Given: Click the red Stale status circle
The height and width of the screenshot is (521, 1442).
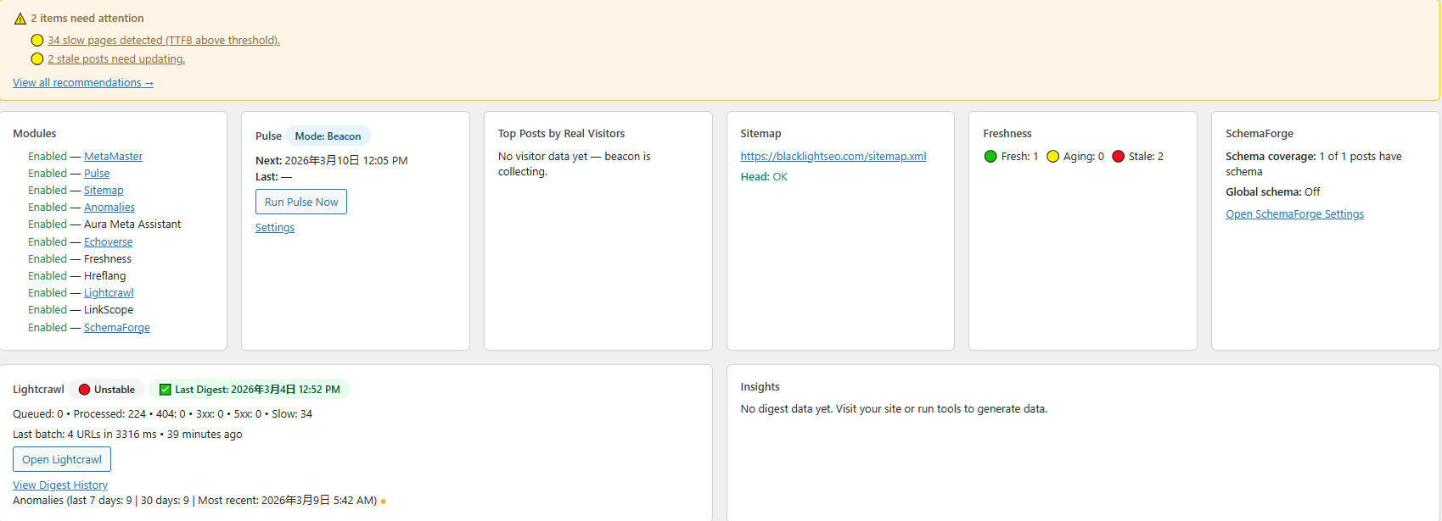Looking at the screenshot, I should point(1119,157).
